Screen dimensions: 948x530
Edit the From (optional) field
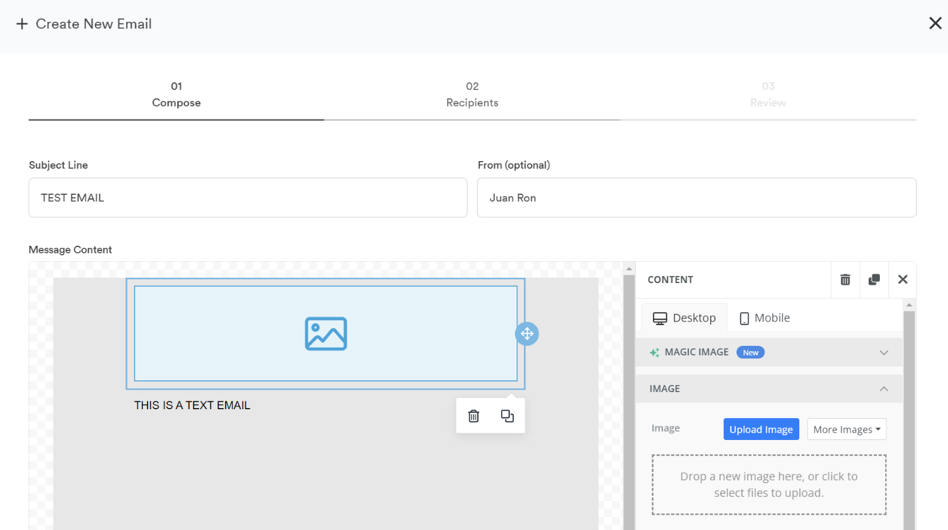coord(696,198)
